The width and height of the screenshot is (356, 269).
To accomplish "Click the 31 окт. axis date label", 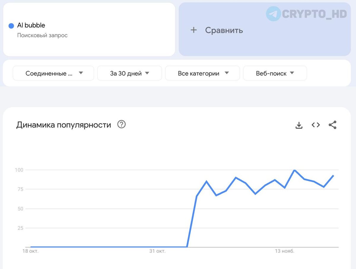I will coord(157,251).
